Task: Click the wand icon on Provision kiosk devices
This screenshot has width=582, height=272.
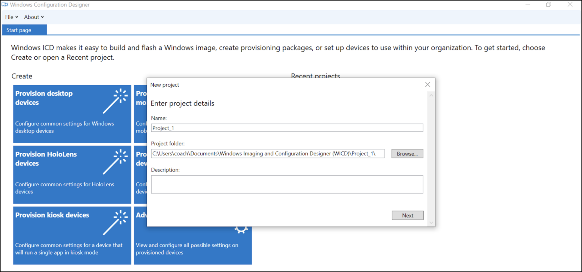Action: pyautogui.click(x=115, y=223)
